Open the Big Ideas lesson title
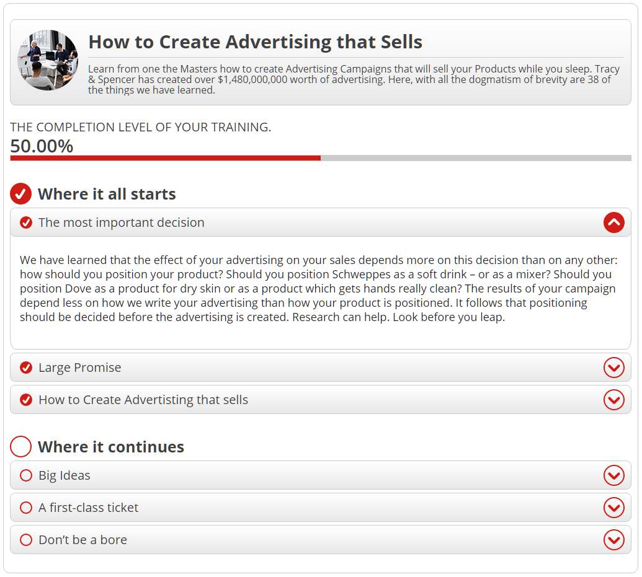 click(x=65, y=475)
